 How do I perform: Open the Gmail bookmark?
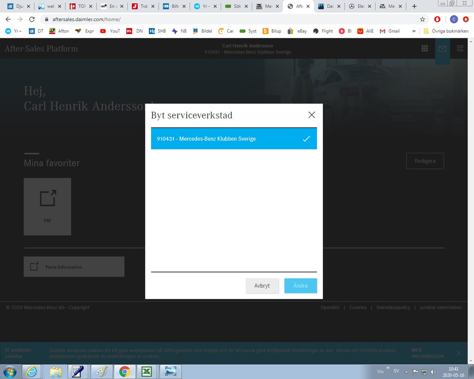(x=390, y=31)
